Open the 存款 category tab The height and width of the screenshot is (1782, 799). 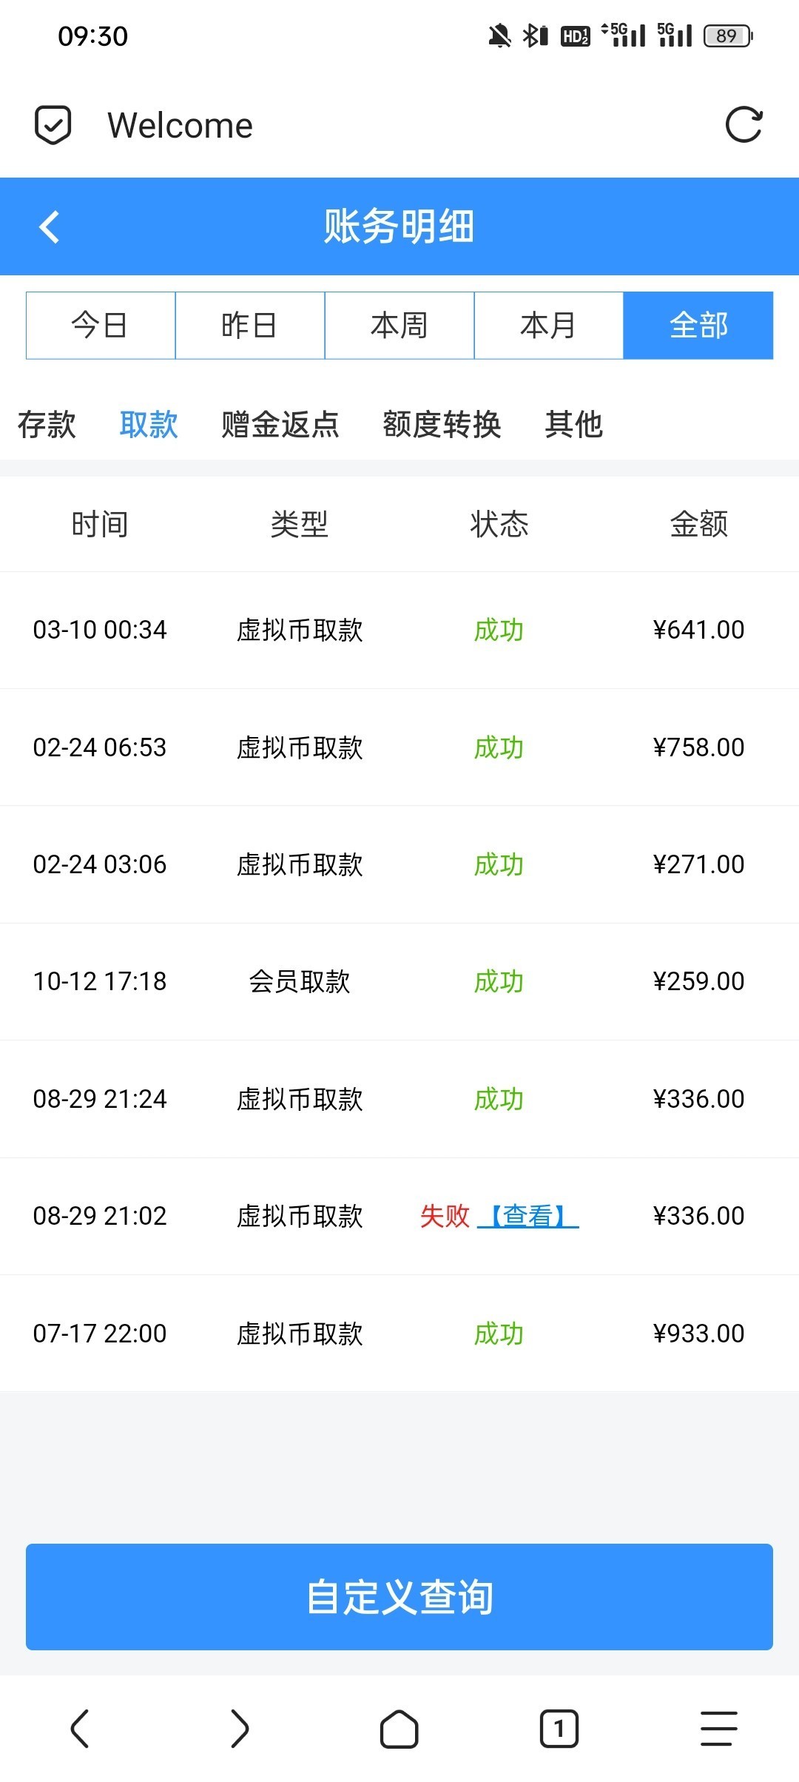[47, 425]
